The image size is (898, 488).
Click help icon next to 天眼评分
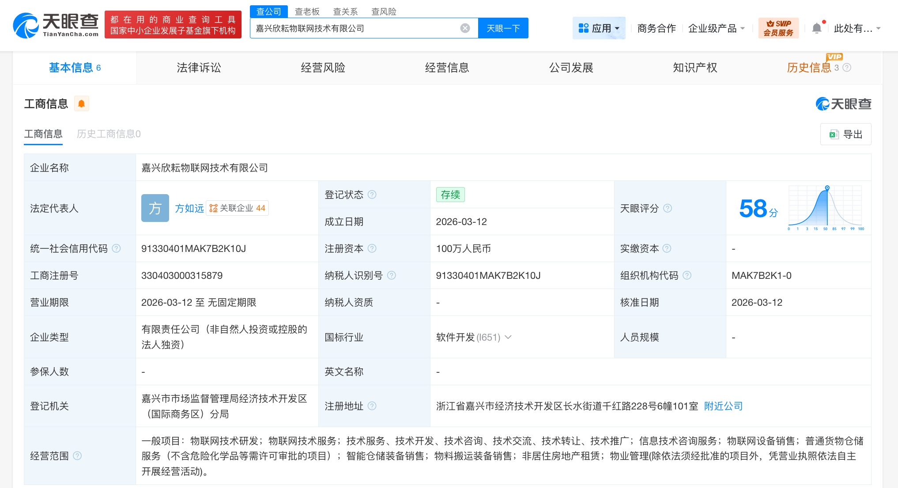point(668,208)
